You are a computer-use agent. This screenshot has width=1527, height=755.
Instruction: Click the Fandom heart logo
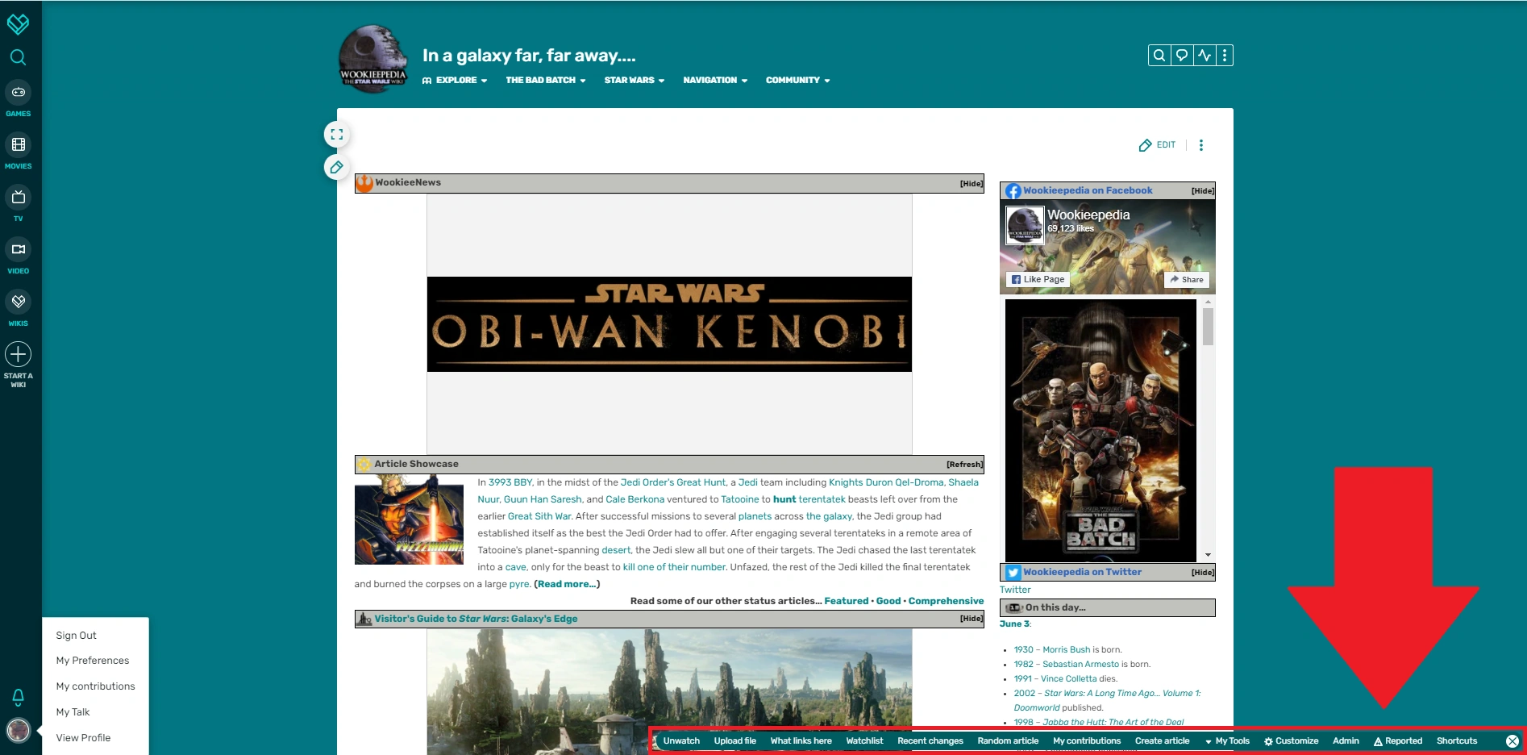(x=18, y=23)
